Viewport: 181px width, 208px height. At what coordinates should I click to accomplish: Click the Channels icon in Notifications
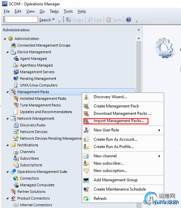16,152
